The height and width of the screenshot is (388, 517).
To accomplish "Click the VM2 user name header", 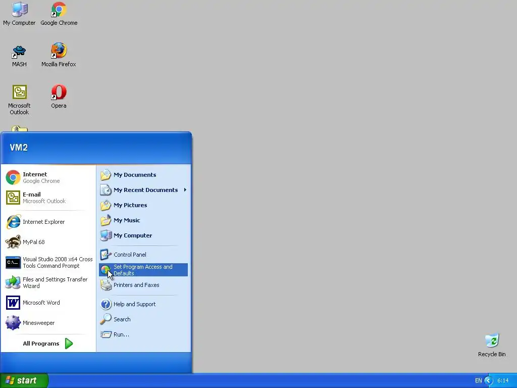I will click(x=19, y=148).
